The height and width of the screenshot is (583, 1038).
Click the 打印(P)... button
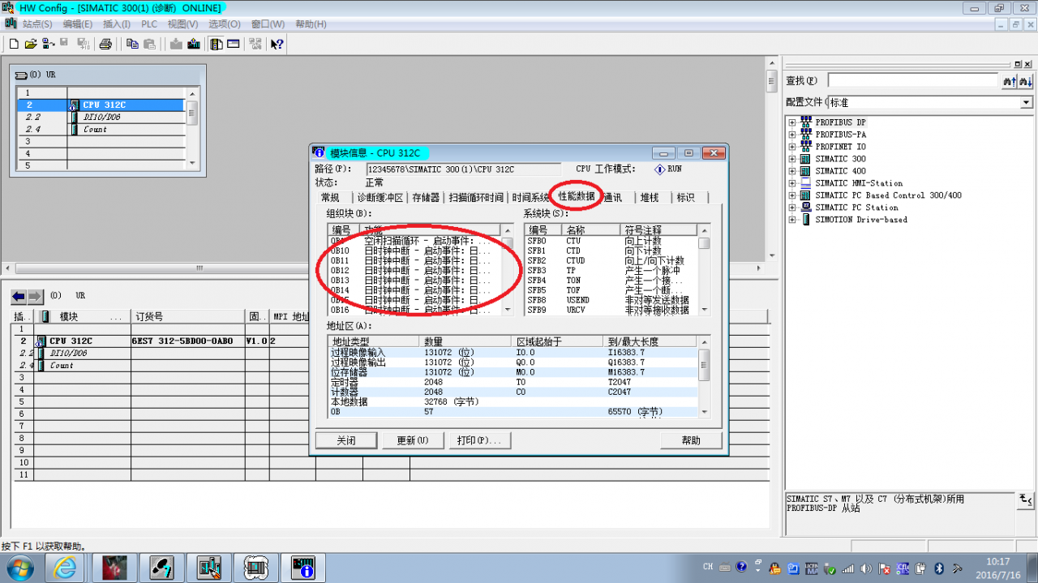(479, 440)
